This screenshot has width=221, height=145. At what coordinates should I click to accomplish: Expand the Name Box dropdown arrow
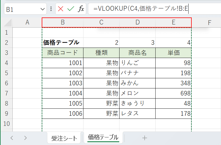[43, 9]
